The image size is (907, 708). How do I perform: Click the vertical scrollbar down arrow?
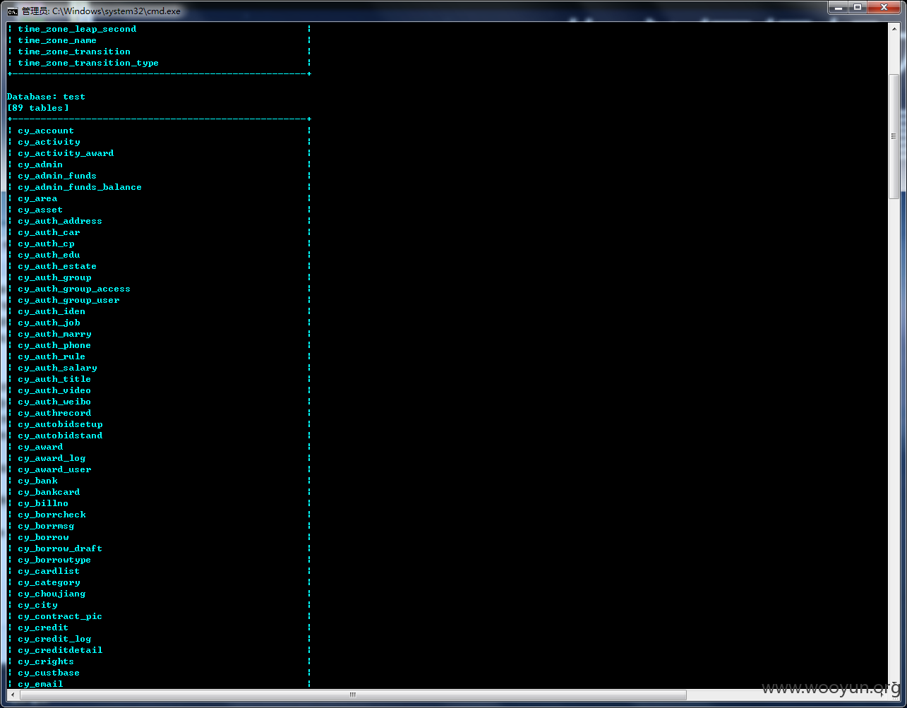pos(894,683)
